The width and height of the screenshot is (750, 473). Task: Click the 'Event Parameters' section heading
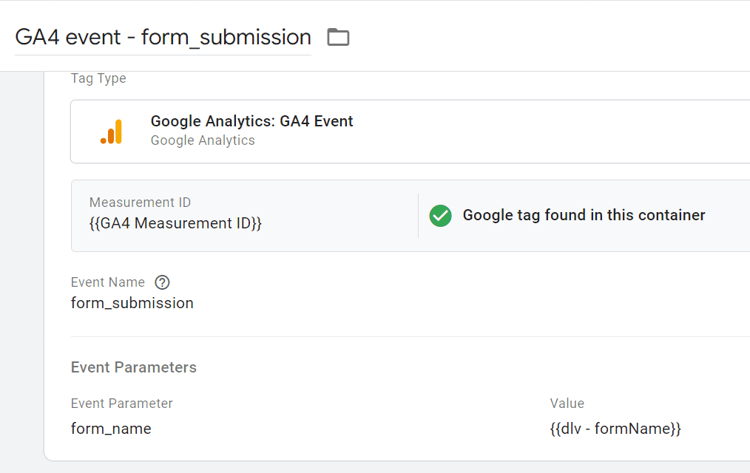tap(134, 367)
